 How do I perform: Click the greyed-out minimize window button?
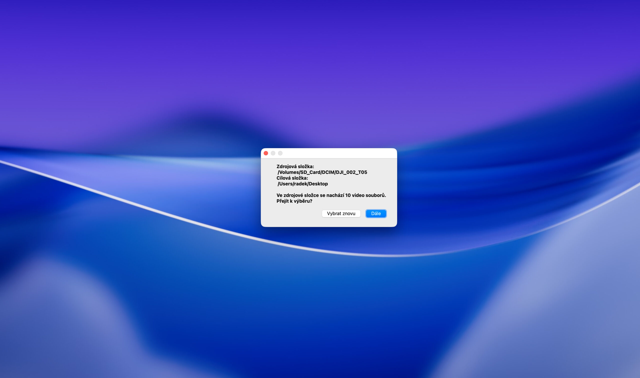tap(273, 153)
